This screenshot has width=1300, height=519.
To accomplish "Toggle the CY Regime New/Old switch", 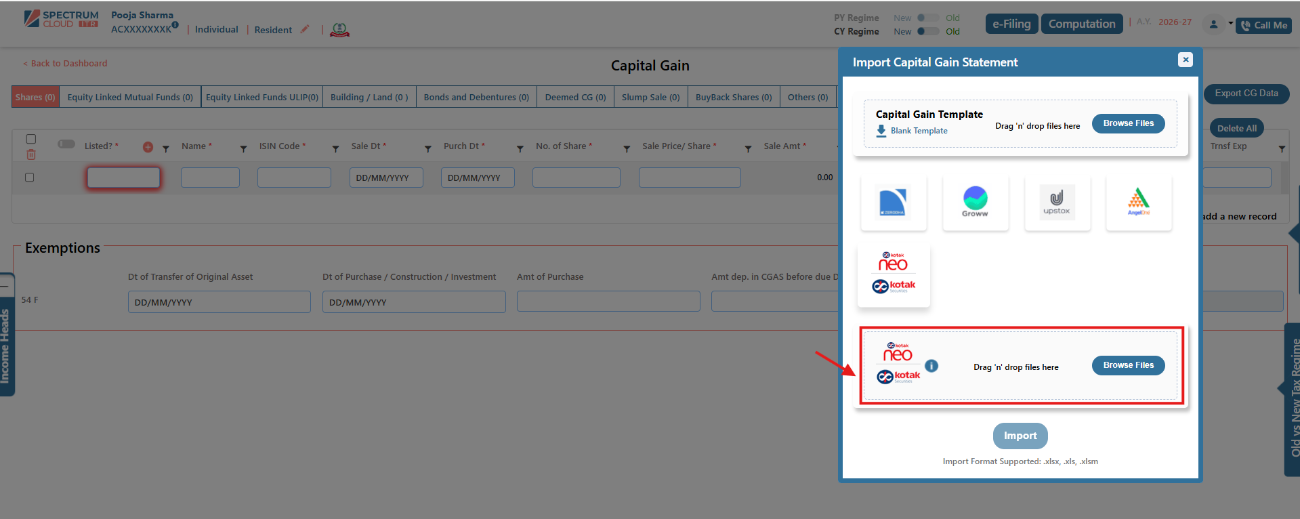I will [x=927, y=31].
